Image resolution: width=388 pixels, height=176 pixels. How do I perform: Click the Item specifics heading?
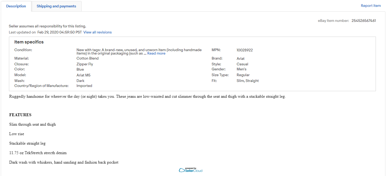point(29,42)
